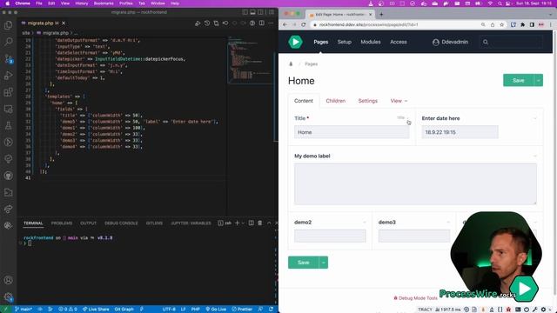557x313 pixels.
Task: Switch to the Children tab
Action: tap(336, 101)
